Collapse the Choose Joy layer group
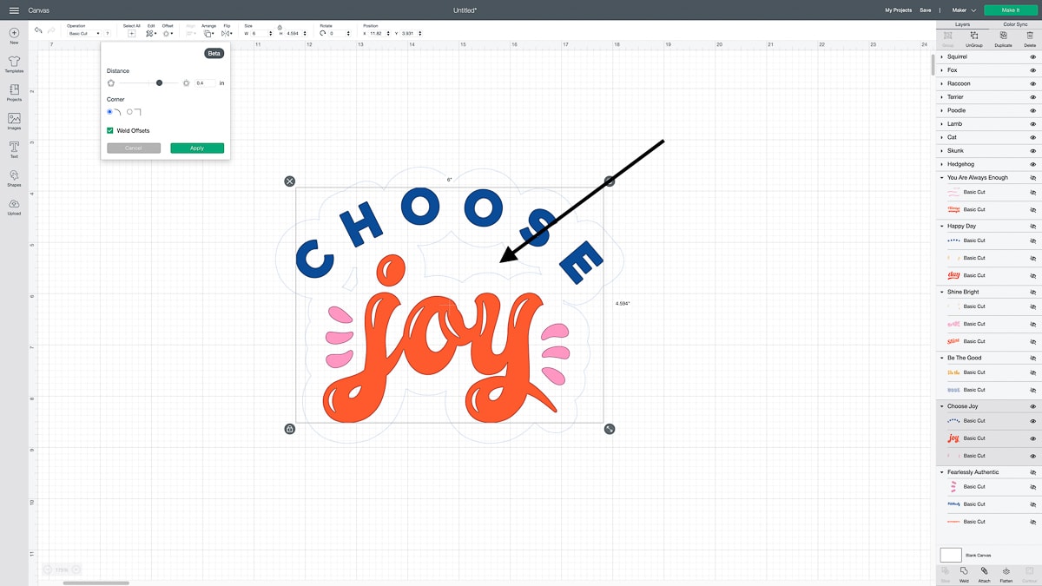1042x586 pixels. click(942, 406)
